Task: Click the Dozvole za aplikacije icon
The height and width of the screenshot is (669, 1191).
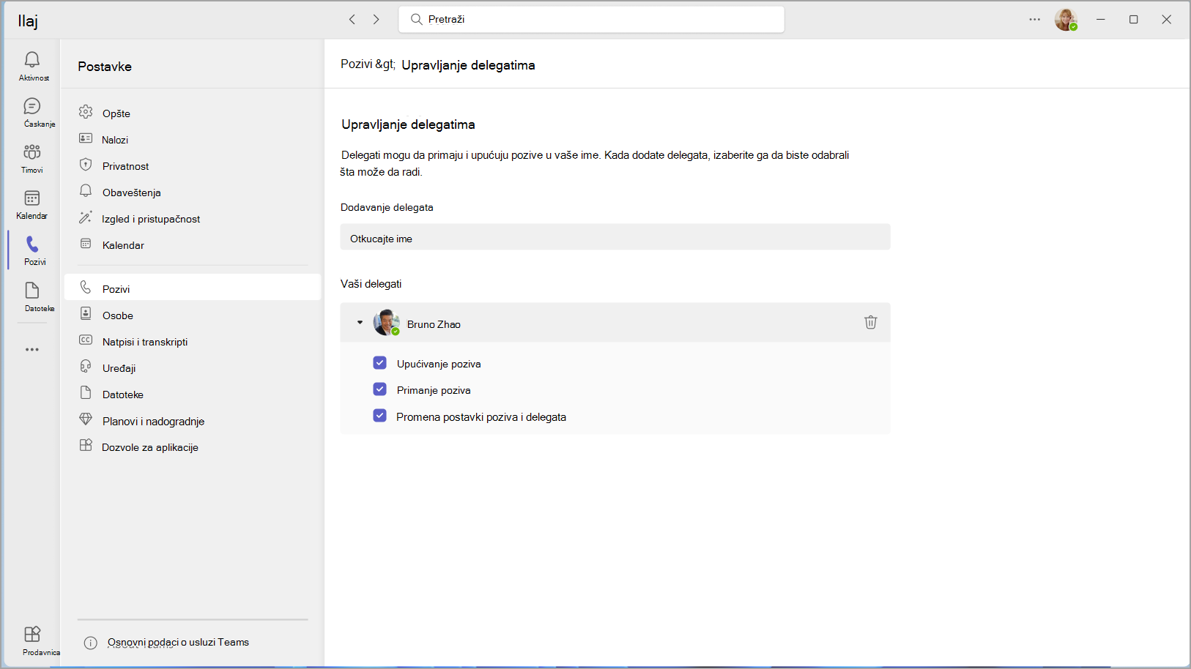Action: (x=86, y=446)
